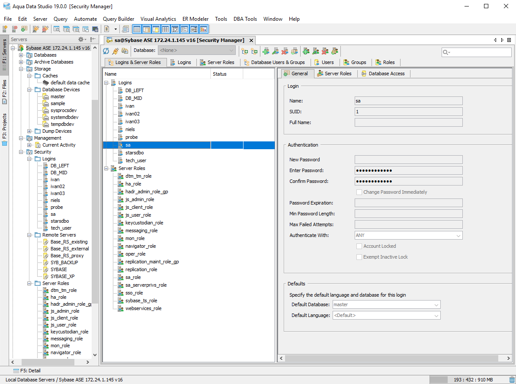Select replication_role in the Security Manager list

click(x=141, y=269)
